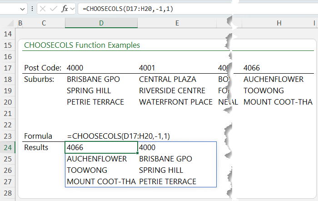Select PETRIE TERRACE in row 20
The image size is (318, 201).
point(95,102)
